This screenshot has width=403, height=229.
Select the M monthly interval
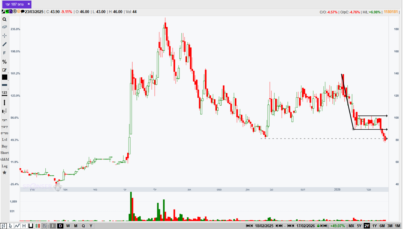76,226
